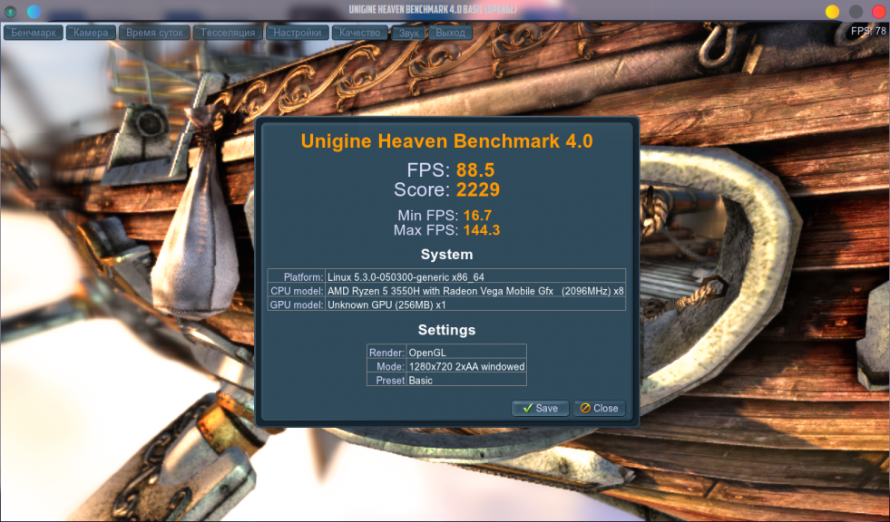
Task: Toggle Звук sound button
Action: click(409, 33)
